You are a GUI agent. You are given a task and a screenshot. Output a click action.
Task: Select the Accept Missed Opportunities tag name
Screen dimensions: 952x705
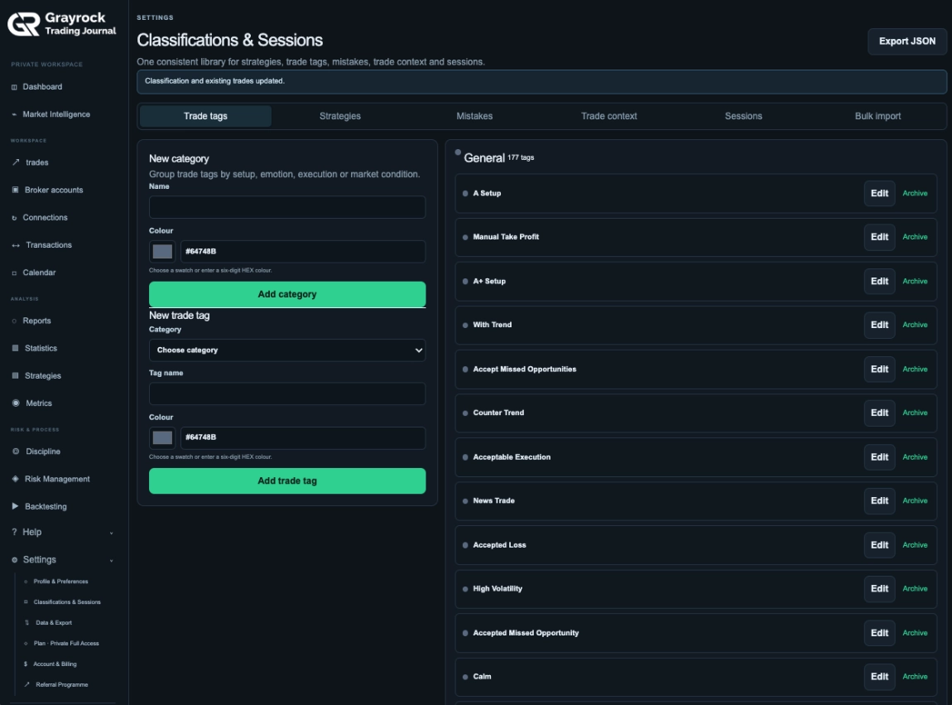(x=525, y=369)
